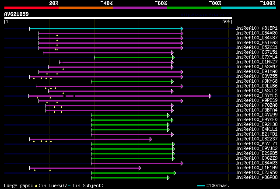Viewport: 280px width, 189px height.
Task: Click the yellow gap marker under Q84VR0 bar
Action: (x=57, y=35)
